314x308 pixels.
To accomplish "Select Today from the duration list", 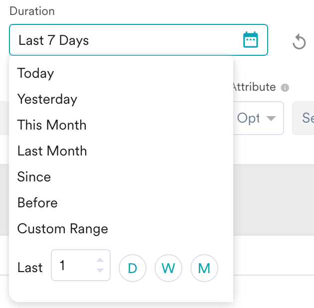I will click(35, 73).
